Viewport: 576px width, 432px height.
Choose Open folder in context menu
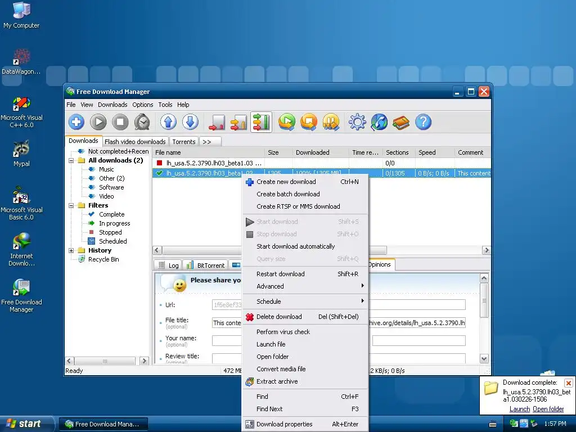pos(305,356)
